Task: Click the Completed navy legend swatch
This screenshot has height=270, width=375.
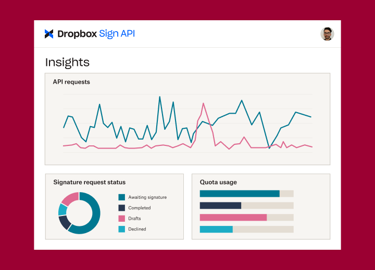Action: (122, 208)
